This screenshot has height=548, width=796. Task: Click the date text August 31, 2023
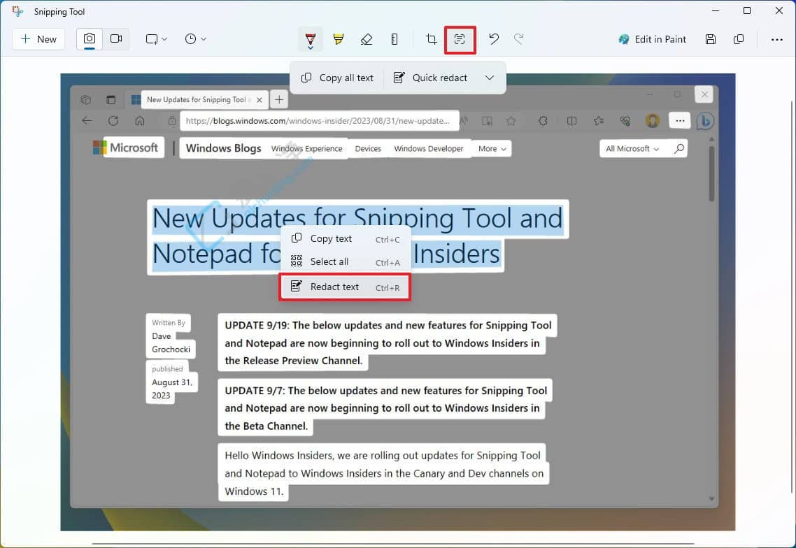tap(171, 389)
